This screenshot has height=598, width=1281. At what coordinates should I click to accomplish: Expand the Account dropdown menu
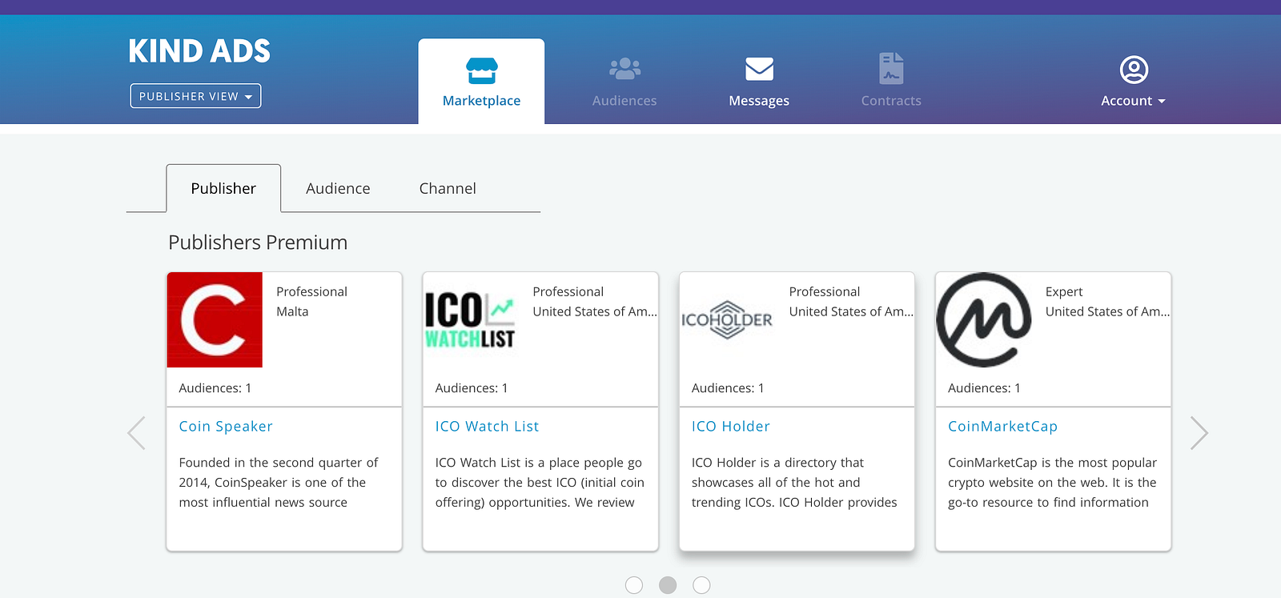click(1133, 101)
